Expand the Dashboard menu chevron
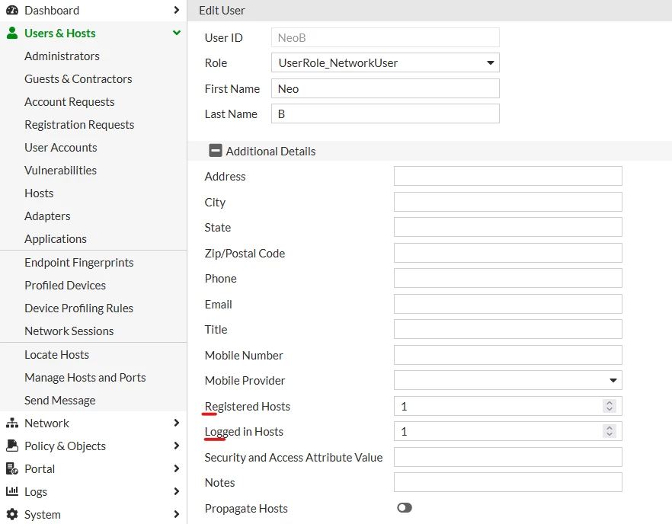The height and width of the screenshot is (524, 672). coord(176,10)
